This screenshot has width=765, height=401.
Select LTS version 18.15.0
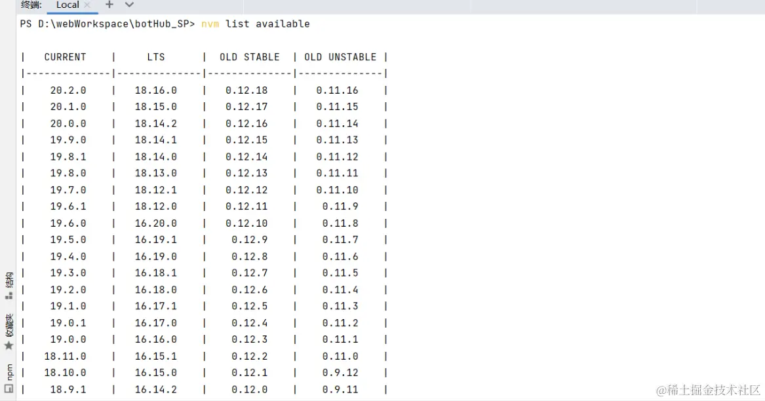tap(155, 107)
